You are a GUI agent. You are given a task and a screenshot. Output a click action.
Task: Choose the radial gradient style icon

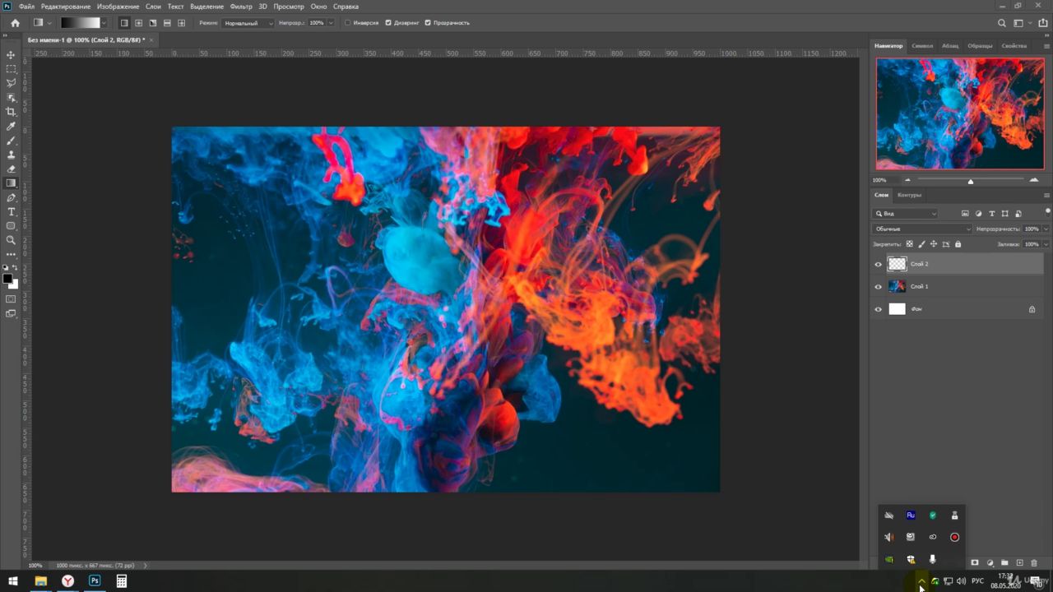pos(138,23)
